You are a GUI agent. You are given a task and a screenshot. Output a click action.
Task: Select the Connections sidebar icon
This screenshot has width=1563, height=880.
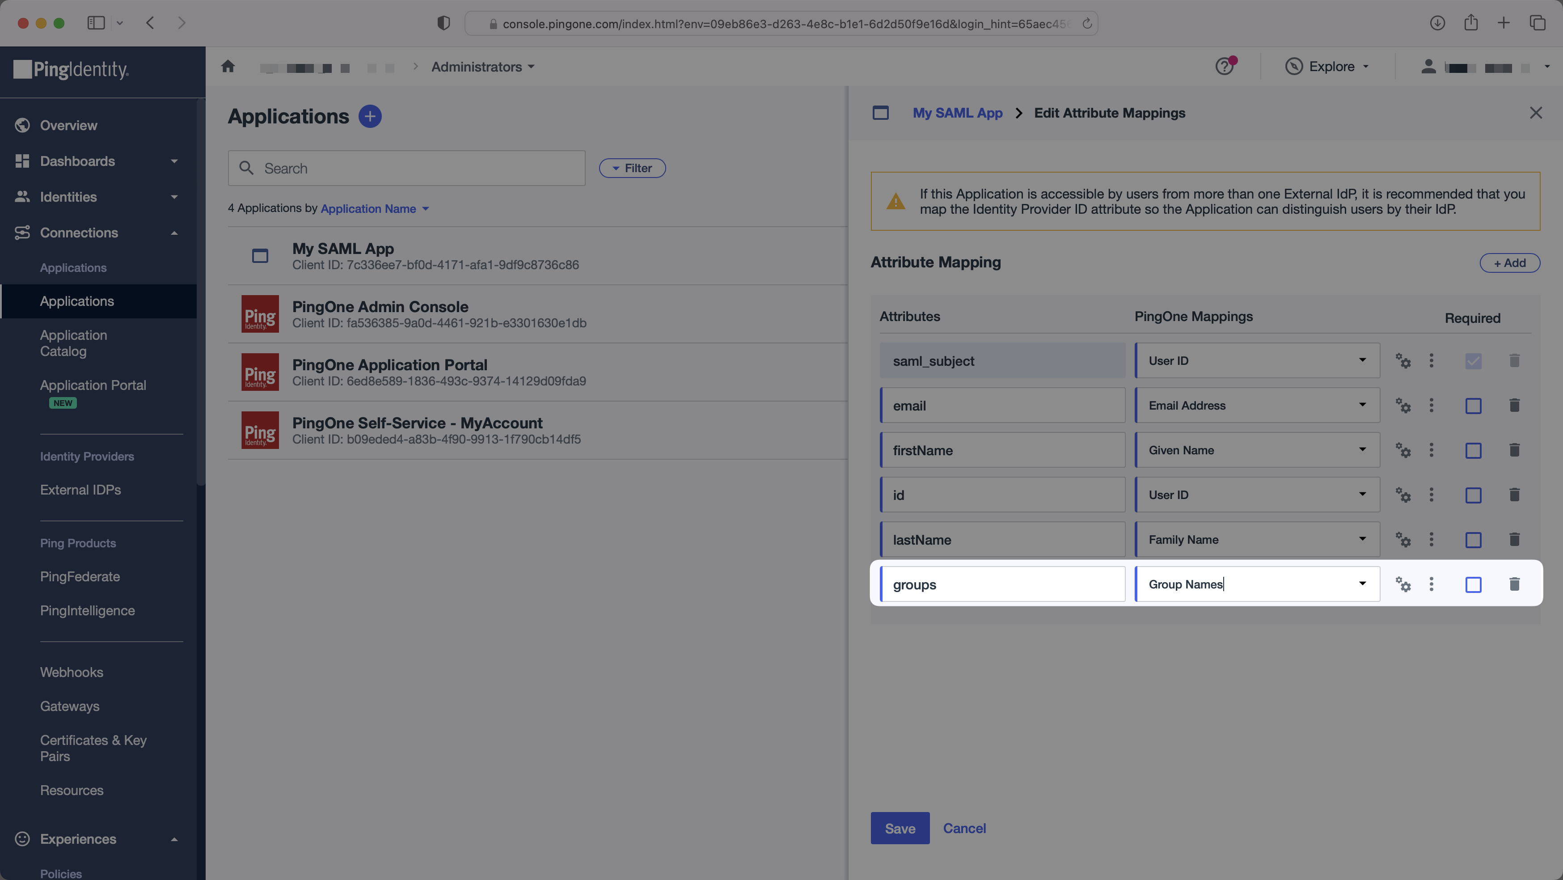point(22,233)
